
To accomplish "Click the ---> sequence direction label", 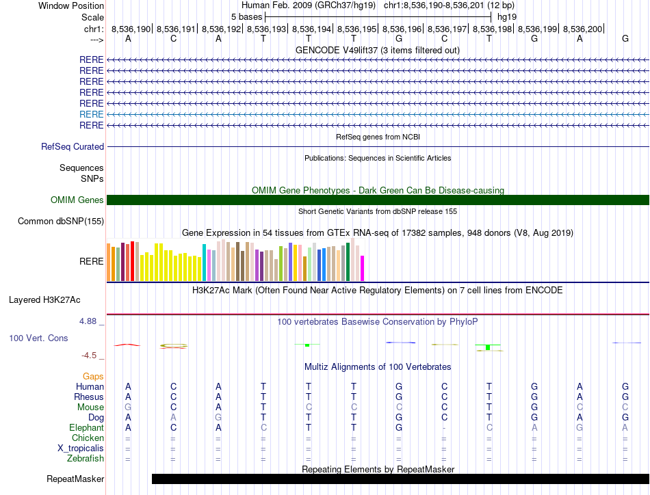I will (96, 40).
